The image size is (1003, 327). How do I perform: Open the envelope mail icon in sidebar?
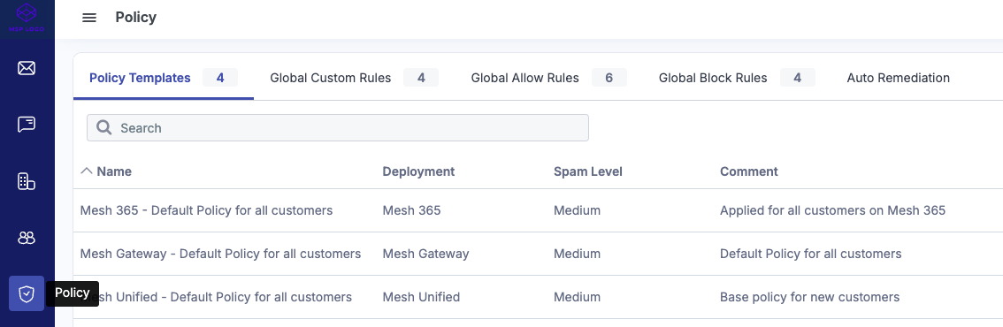(27, 68)
